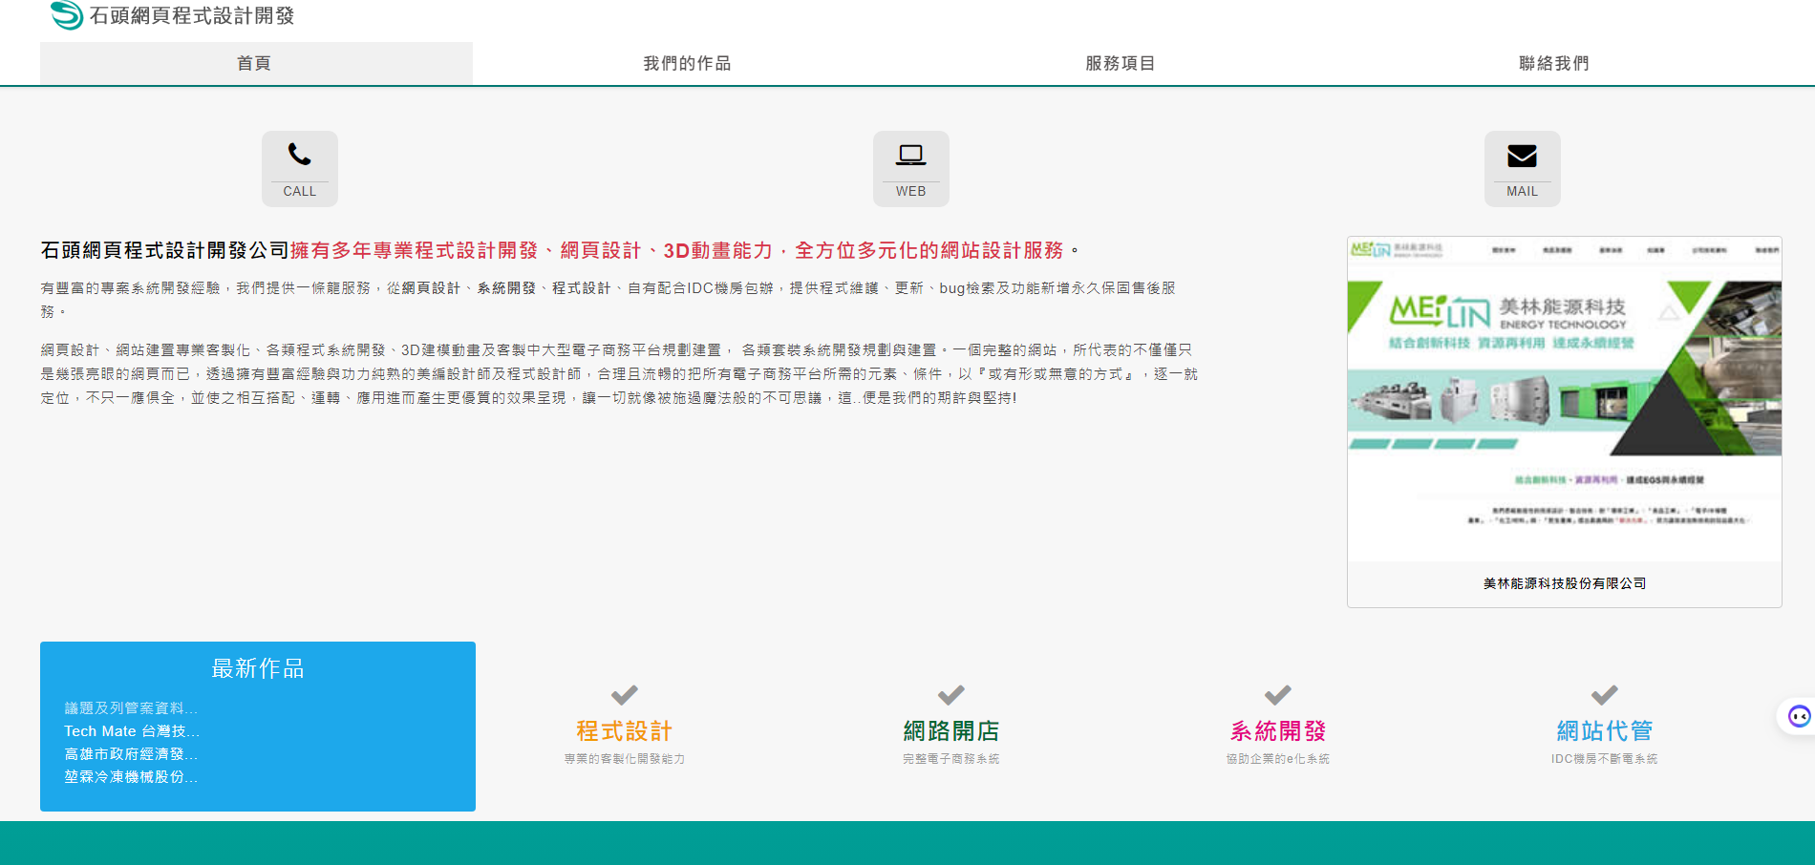
Task: Click the site logo at top left
Action: pyautogui.click(x=67, y=15)
